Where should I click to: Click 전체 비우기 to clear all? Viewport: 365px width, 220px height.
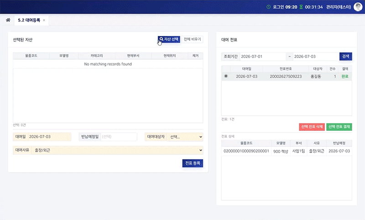pyautogui.click(x=192, y=39)
